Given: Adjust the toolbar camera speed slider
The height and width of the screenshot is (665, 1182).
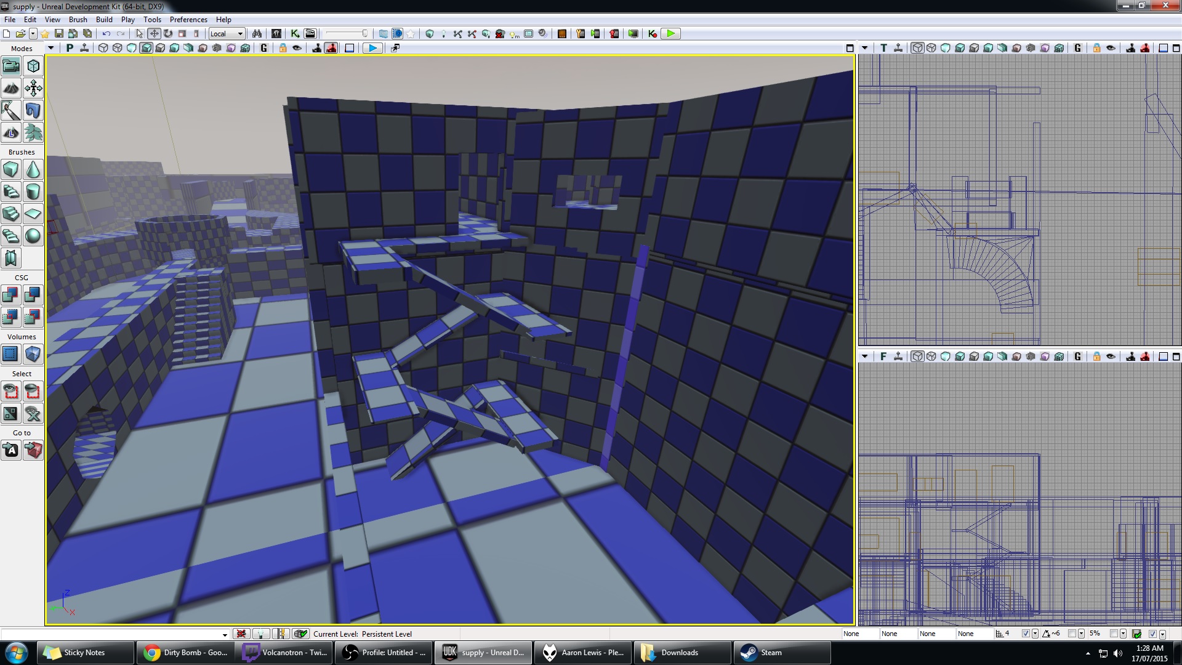Looking at the screenshot, I should [347, 33].
